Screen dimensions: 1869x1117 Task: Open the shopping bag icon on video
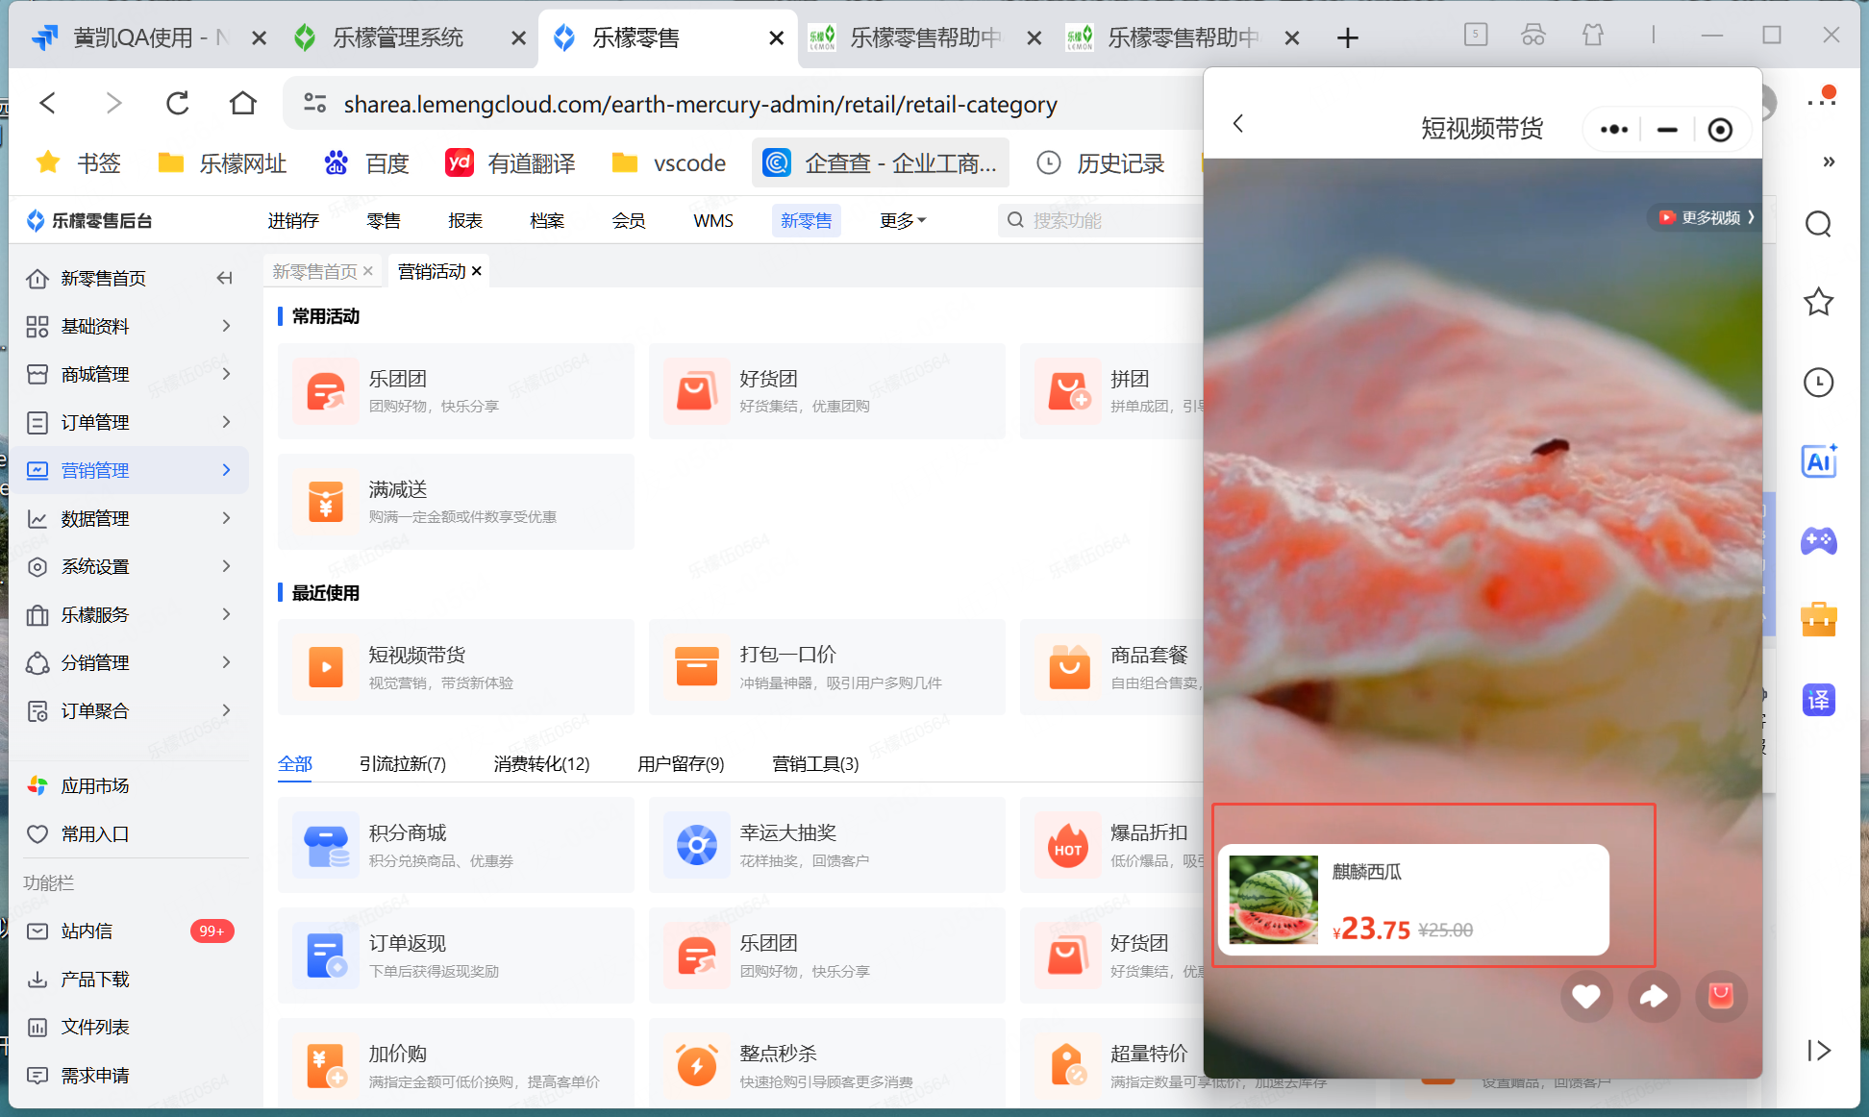tap(1721, 997)
